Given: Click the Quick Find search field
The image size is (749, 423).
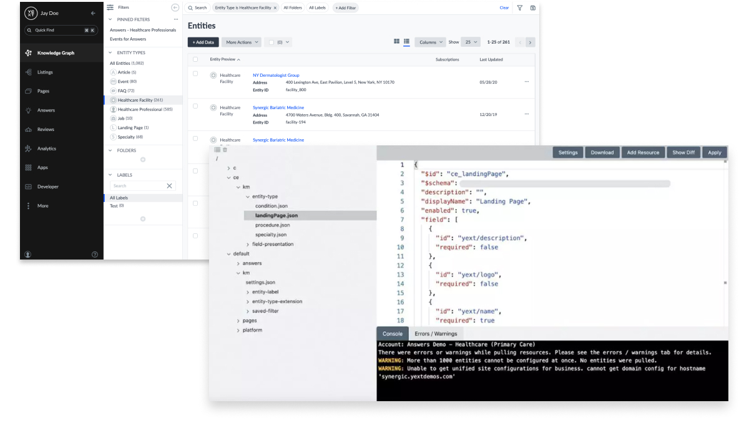Looking at the screenshot, I should coord(61,30).
